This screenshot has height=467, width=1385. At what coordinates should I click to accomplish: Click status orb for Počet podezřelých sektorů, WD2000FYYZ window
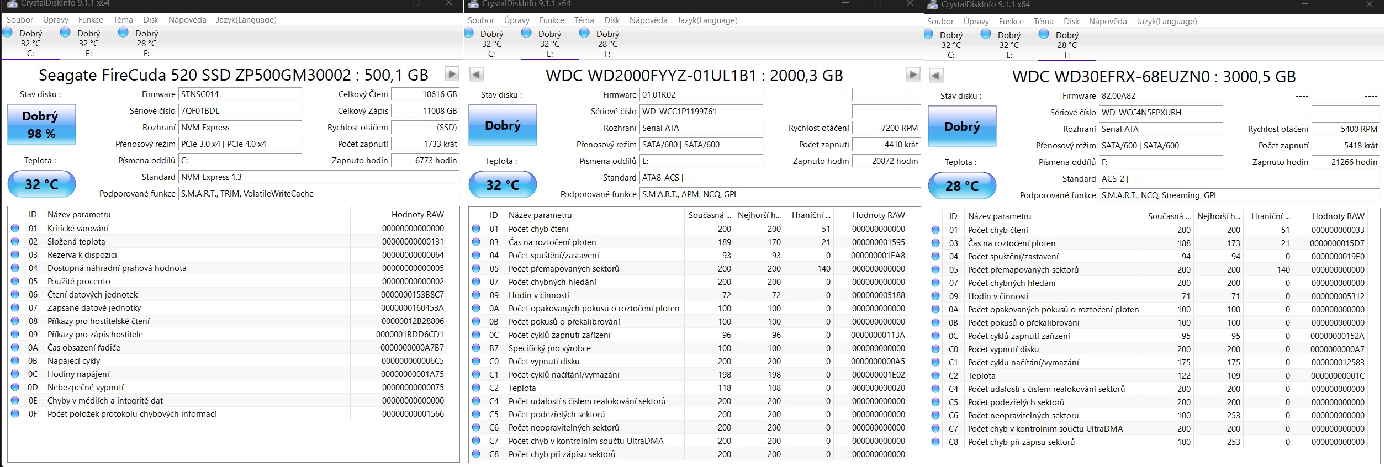(x=476, y=414)
